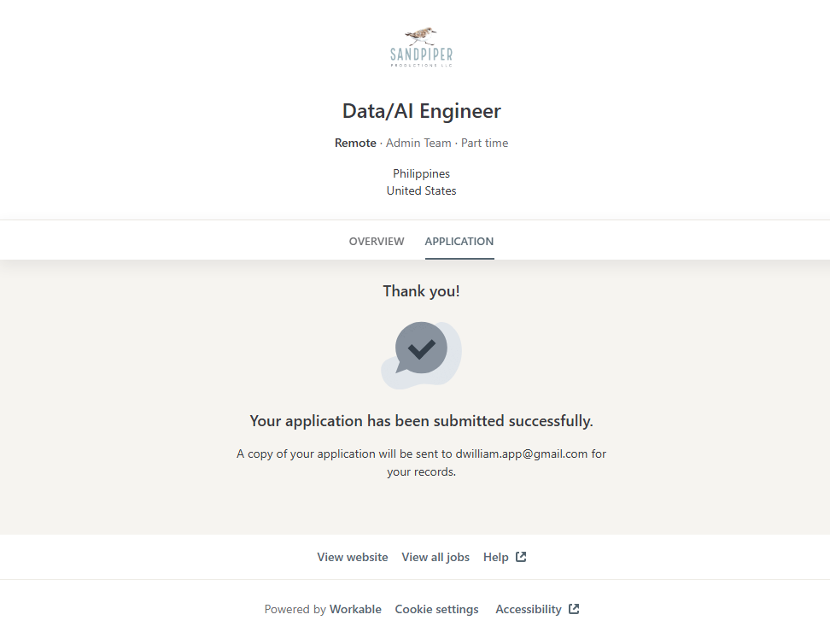Click the Data/AI Engineer job title
Image resolution: width=830 pixels, height=638 pixels.
pyautogui.click(x=421, y=111)
